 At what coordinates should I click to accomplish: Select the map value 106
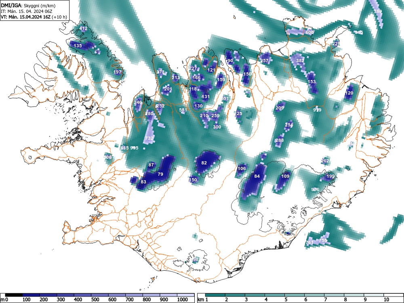tap(242, 168)
